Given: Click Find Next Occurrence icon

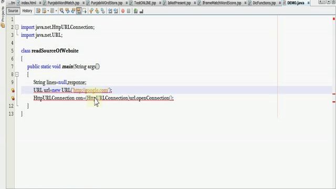Looking at the screenshot, I should point(73,11).
